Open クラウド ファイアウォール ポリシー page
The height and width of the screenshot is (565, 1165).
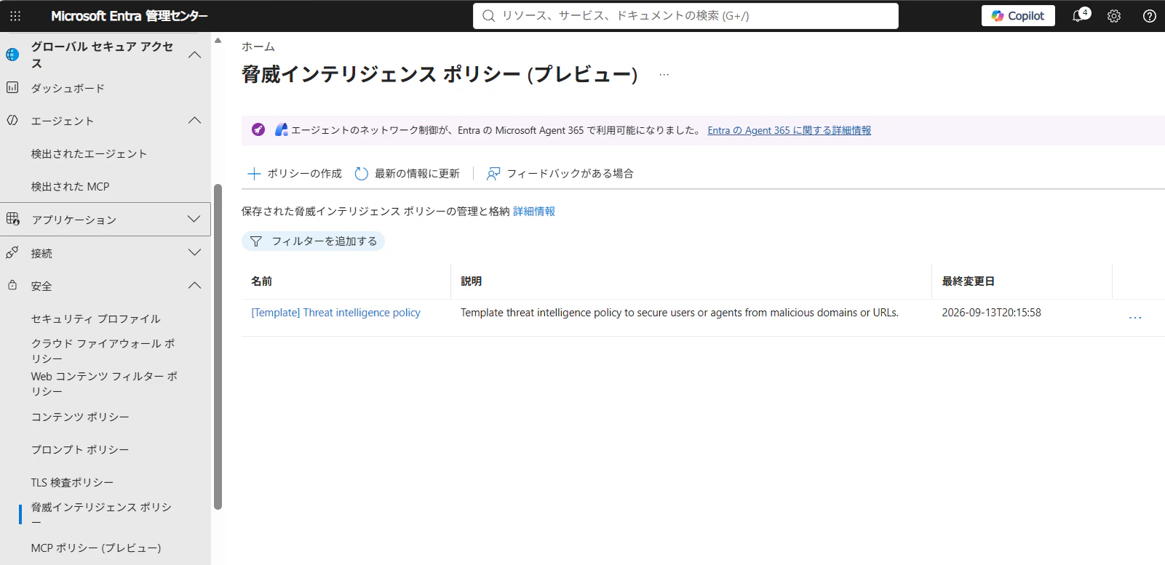click(103, 350)
